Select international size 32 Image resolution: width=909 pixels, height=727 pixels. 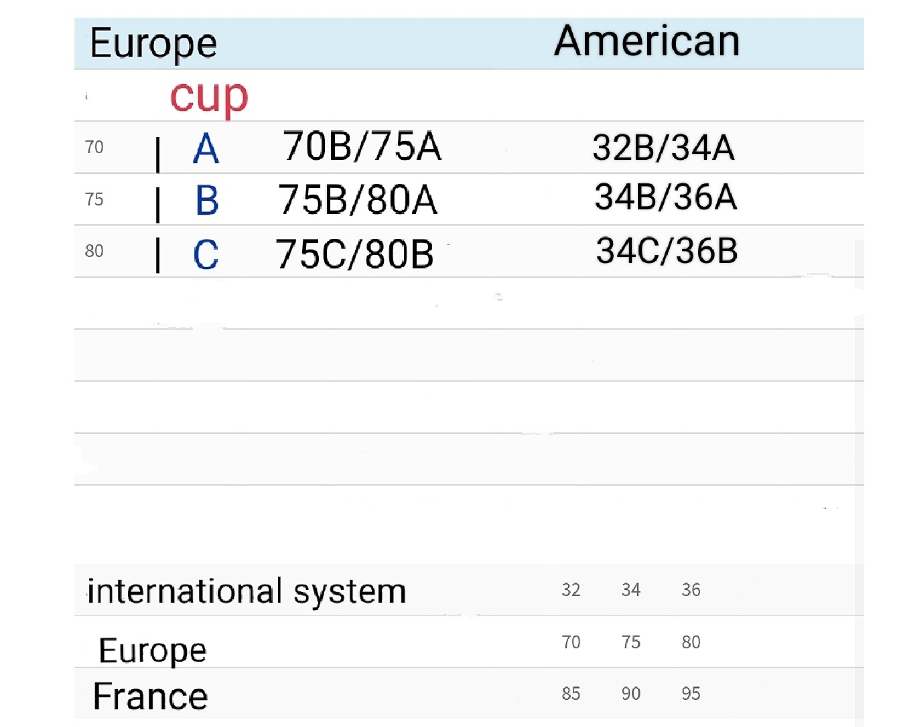pos(571,590)
